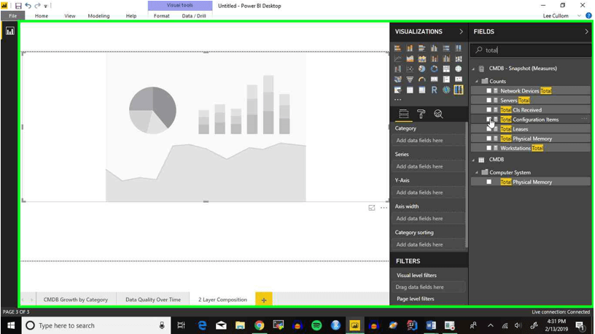
Task: Open the Data / Drill ribbon tab
Action: (x=194, y=15)
